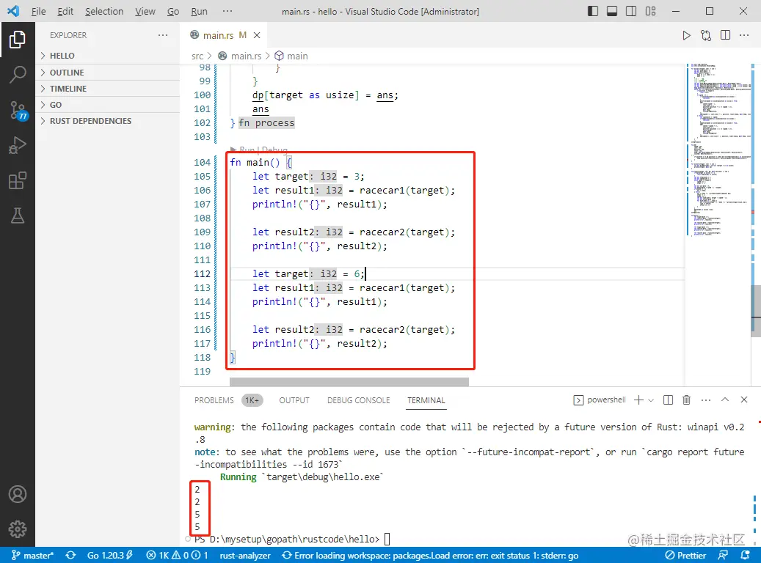
Task: Add a new terminal with plus icon
Action: point(638,400)
